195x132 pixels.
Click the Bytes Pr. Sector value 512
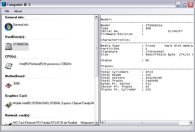click(148, 84)
